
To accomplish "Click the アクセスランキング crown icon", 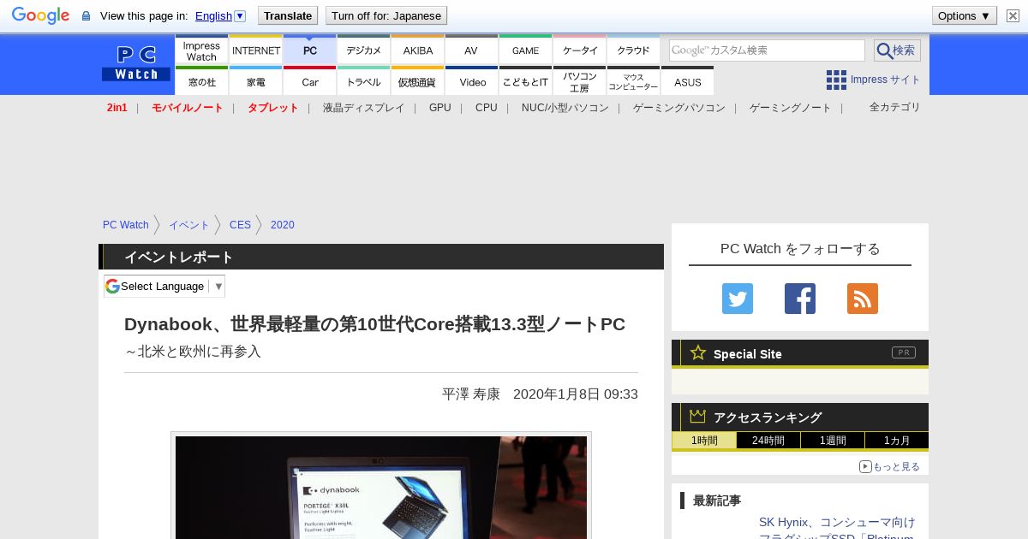I will pyautogui.click(x=698, y=417).
